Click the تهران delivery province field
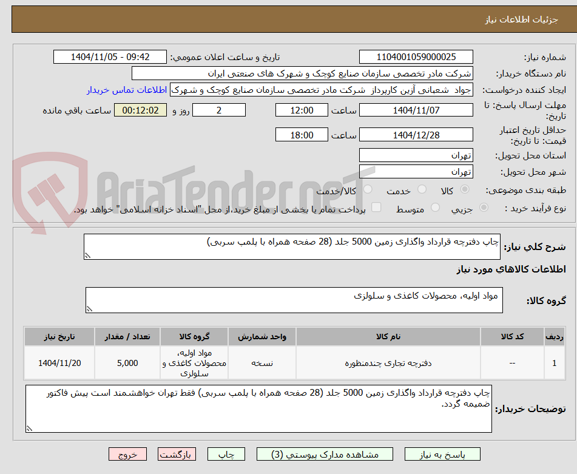 (x=416, y=155)
